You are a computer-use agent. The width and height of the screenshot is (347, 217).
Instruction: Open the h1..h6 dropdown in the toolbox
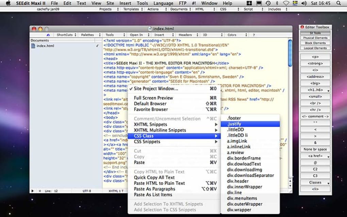[x=315, y=90]
